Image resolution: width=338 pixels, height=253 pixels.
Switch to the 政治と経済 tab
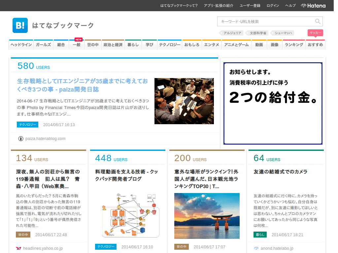[113, 45]
